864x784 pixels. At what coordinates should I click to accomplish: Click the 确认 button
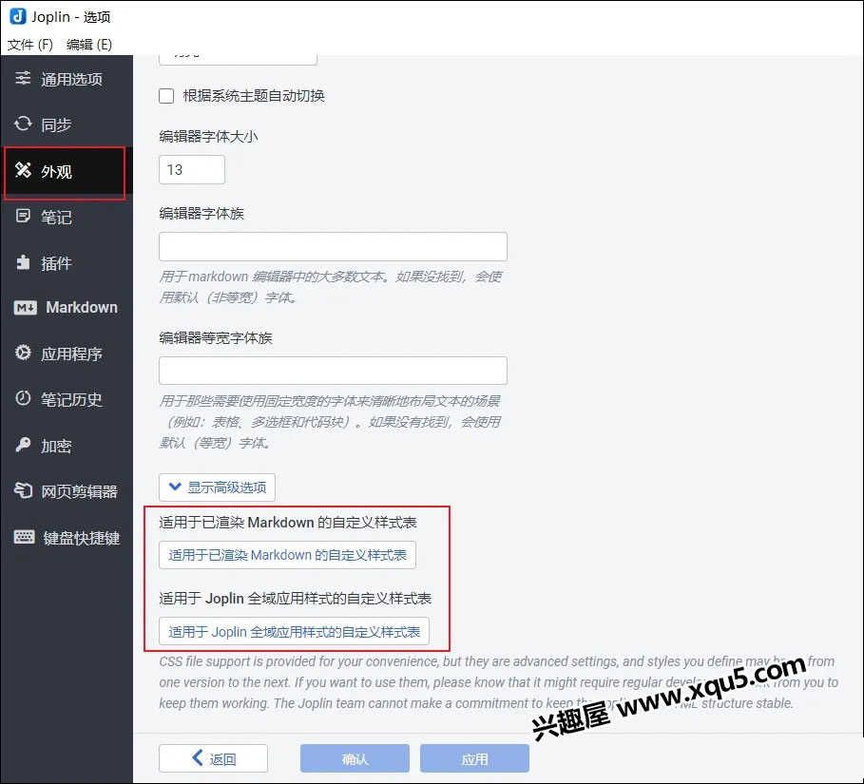coord(355,758)
